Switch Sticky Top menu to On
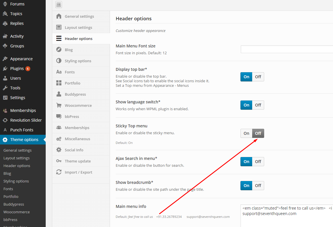 [x=246, y=133]
